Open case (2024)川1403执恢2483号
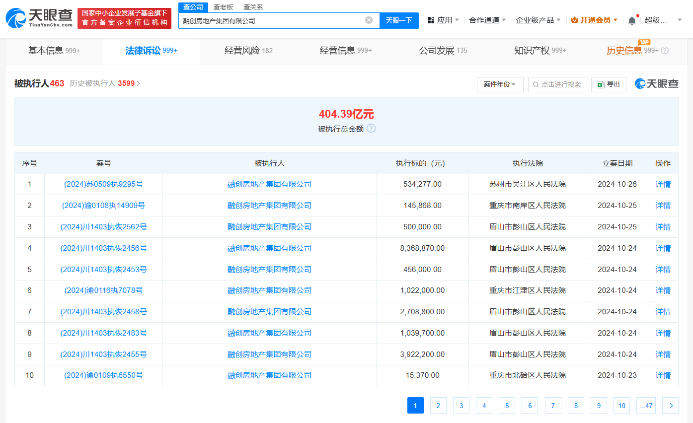 103,333
